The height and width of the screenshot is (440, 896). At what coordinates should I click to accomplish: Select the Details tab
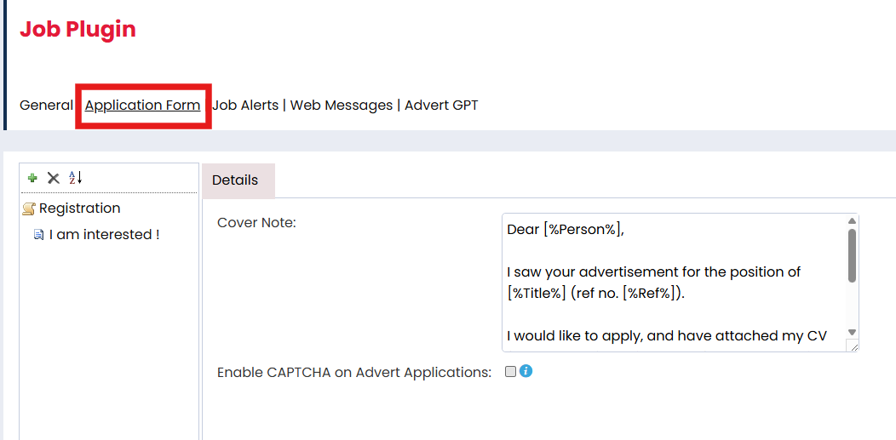(235, 180)
